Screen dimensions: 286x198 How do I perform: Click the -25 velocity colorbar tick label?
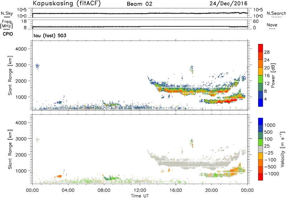point(269,153)
